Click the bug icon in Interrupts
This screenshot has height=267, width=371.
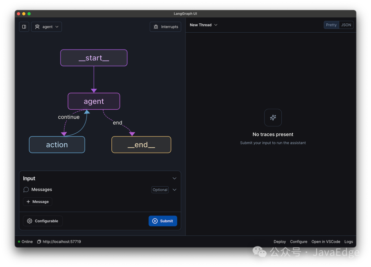tap(156, 27)
